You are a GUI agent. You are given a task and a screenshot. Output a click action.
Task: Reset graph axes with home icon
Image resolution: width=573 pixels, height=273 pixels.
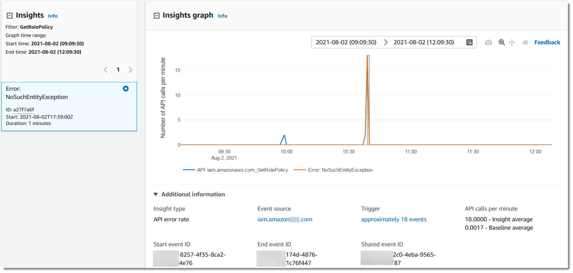point(525,42)
